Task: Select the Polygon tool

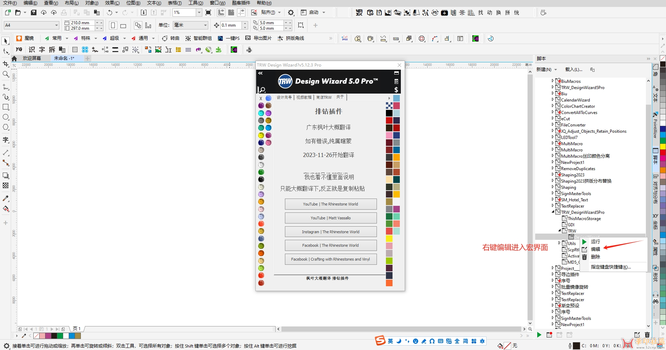Action: 6,127
